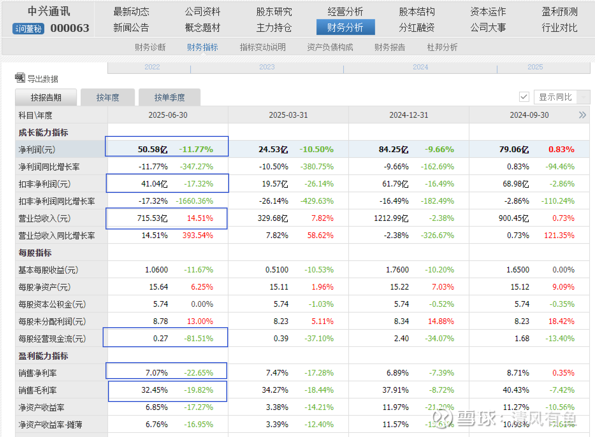Go to 股东研究 page

[274, 12]
